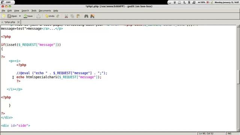
Task: Open the Documents menu
Action: pyautogui.click(x=45, y=11)
